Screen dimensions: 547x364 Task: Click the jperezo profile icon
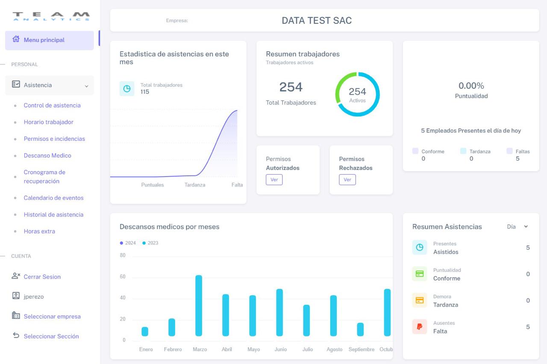16,296
